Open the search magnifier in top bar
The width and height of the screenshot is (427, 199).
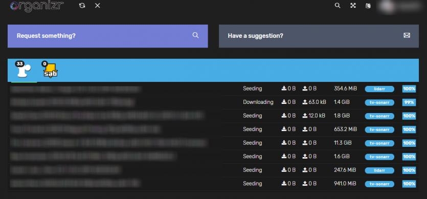pos(338,6)
